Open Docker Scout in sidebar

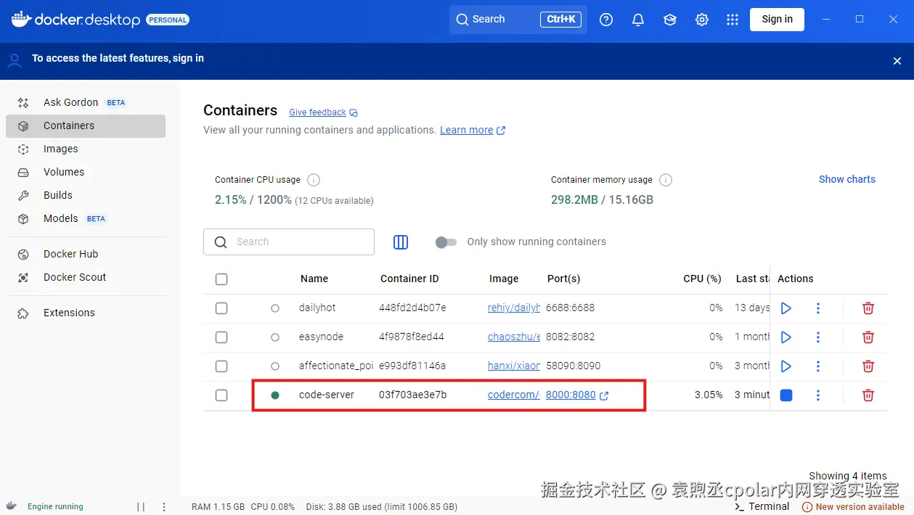(x=86, y=277)
